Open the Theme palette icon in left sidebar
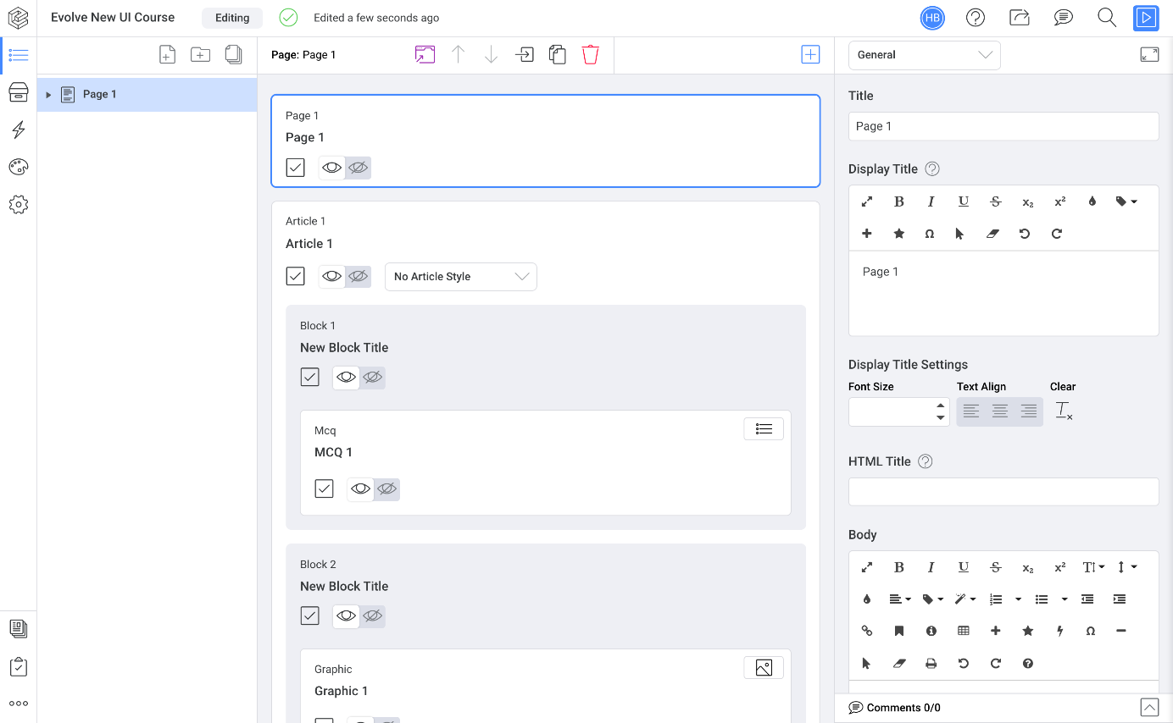The image size is (1173, 723). [x=18, y=167]
